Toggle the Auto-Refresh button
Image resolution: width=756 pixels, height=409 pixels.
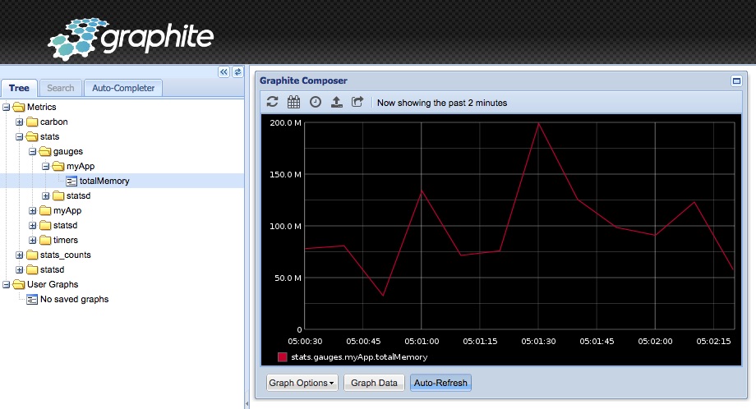(x=440, y=383)
